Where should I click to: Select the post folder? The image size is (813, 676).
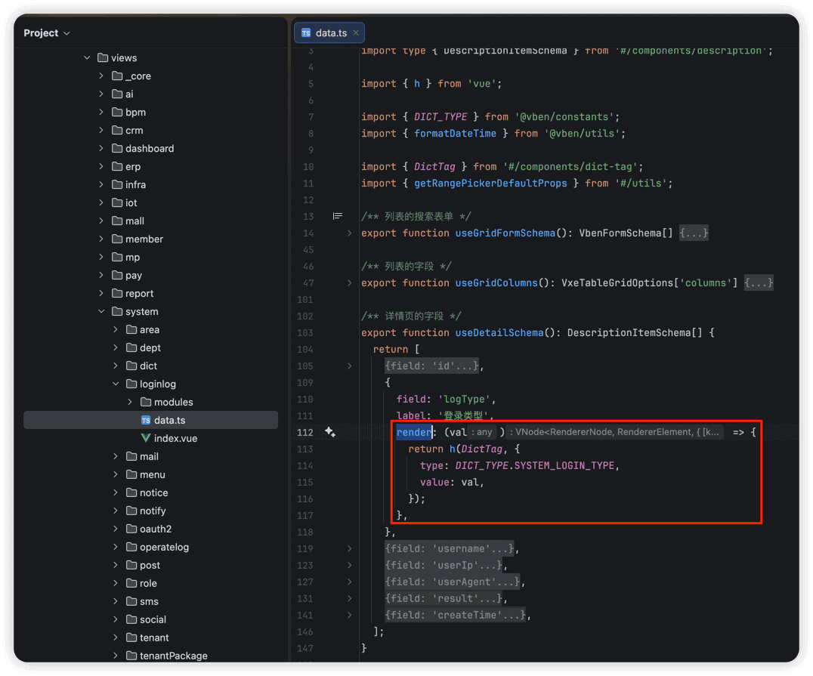point(150,566)
